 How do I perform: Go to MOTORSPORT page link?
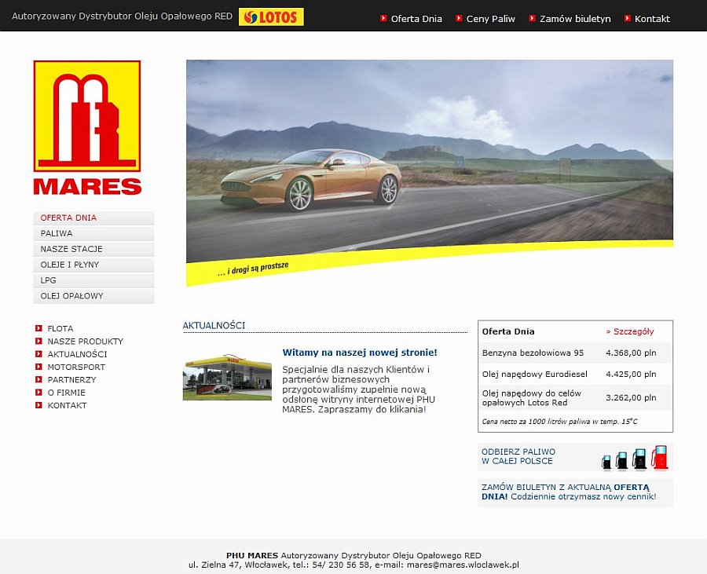(x=76, y=367)
